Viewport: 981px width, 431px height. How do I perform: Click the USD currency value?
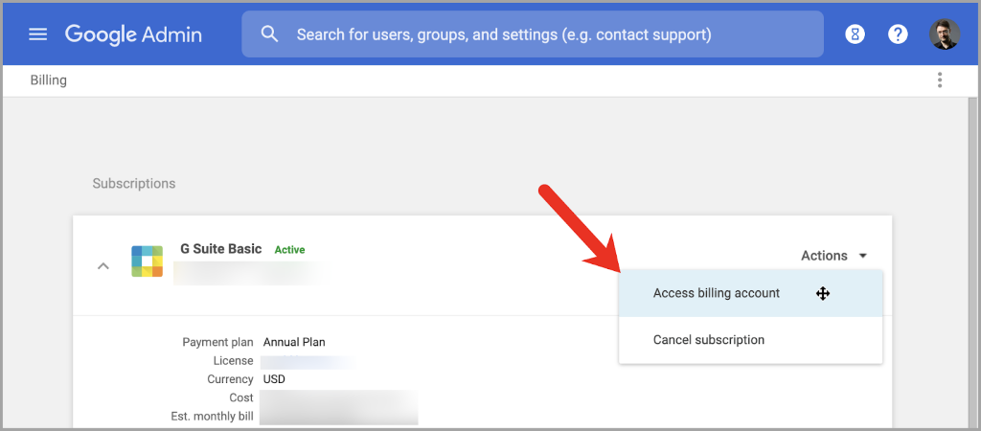pos(274,379)
